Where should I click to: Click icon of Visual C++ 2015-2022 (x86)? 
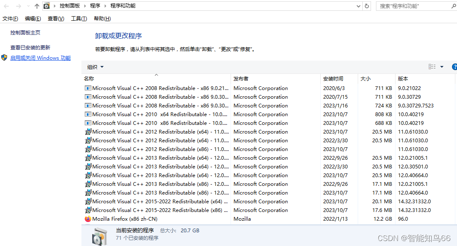pyautogui.click(x=88, y=210)
